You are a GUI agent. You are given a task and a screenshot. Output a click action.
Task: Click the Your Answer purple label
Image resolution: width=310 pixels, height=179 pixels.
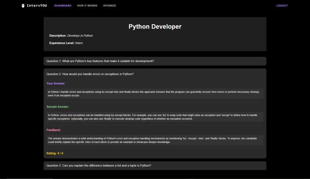[x=56, y=84]
